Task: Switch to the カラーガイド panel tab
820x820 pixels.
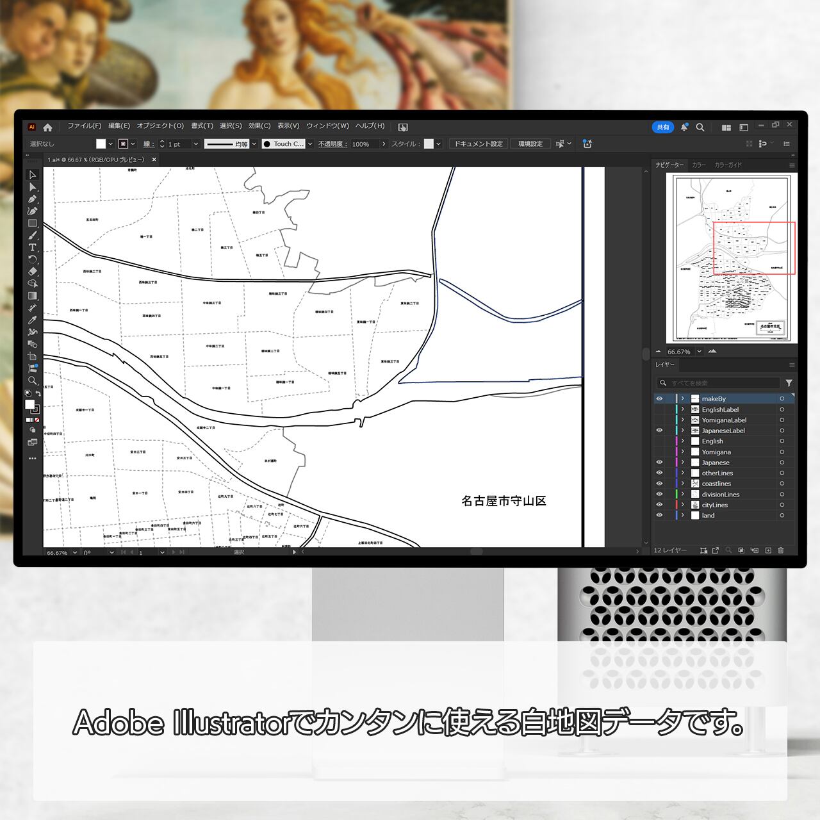Action: pos(728,165)
